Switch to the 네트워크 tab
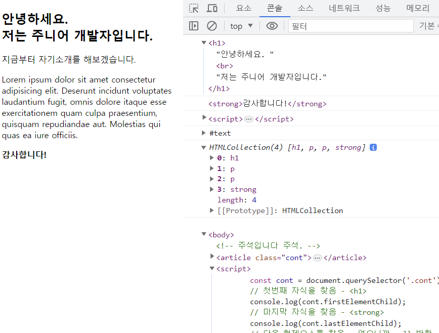Viewport: 439px width, 333px height. (x=344, y=8)
